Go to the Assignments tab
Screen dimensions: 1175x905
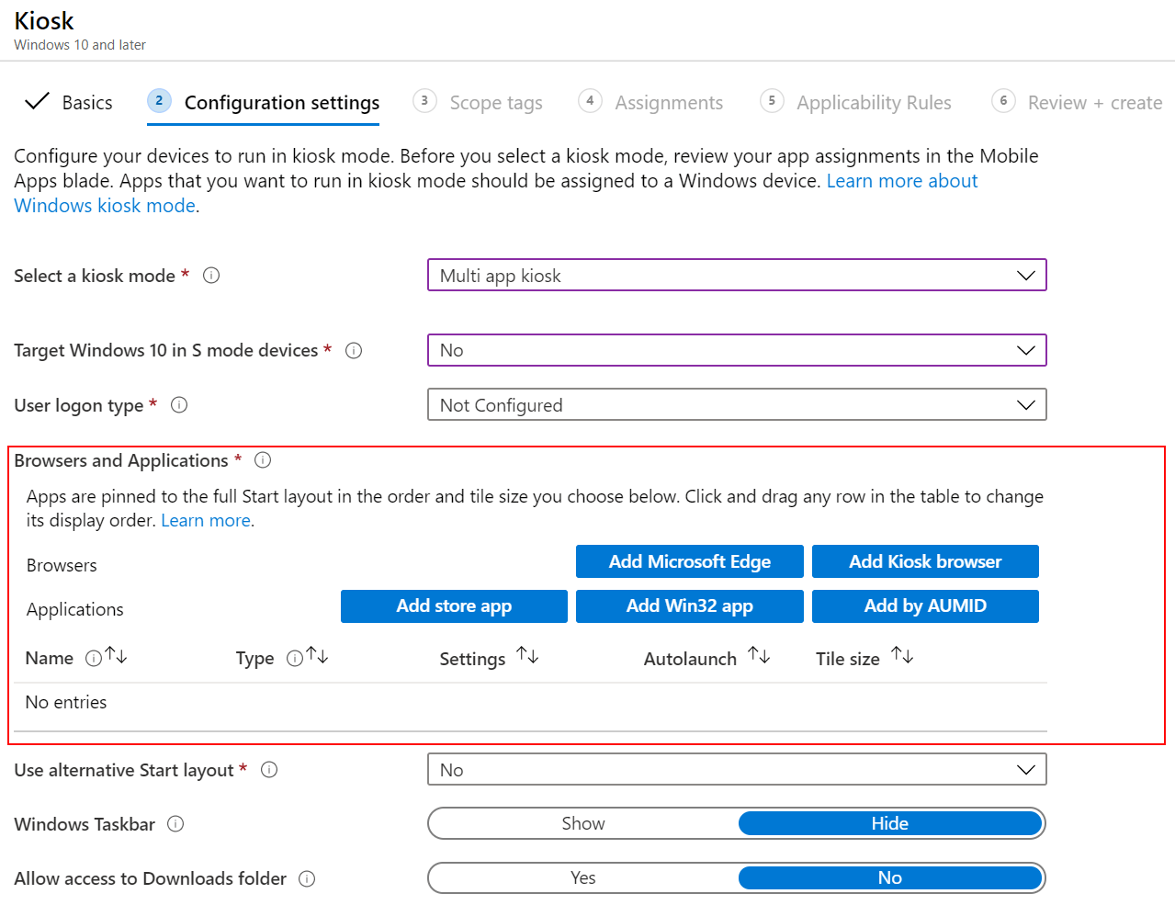[668, 102]
